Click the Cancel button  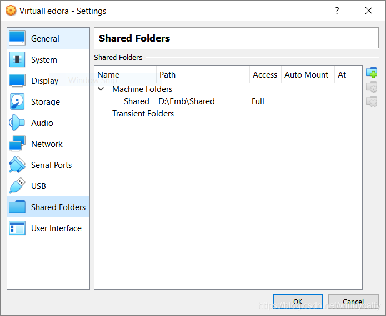(x=353, y=302)
